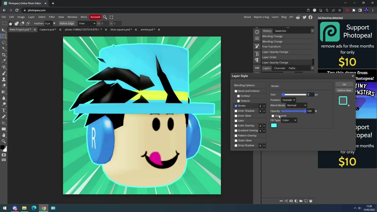Select the Crop tool
377x212 pixels.
[x=4, y=55]
